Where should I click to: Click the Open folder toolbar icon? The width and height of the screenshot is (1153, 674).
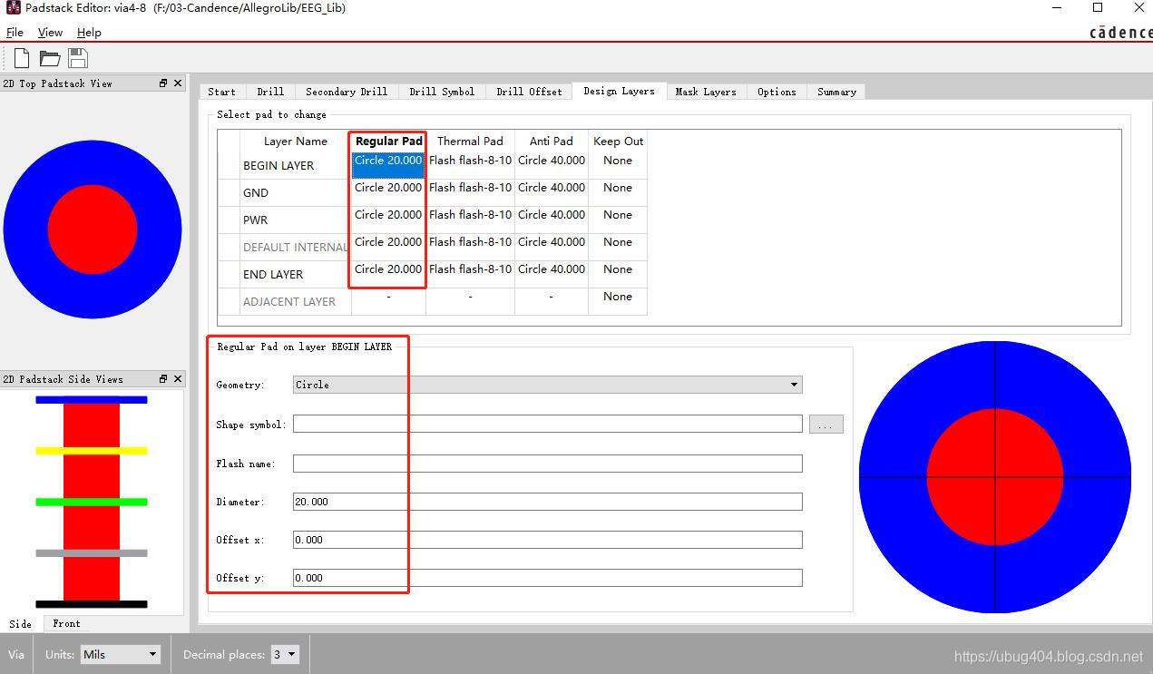[x=50, y=58]
